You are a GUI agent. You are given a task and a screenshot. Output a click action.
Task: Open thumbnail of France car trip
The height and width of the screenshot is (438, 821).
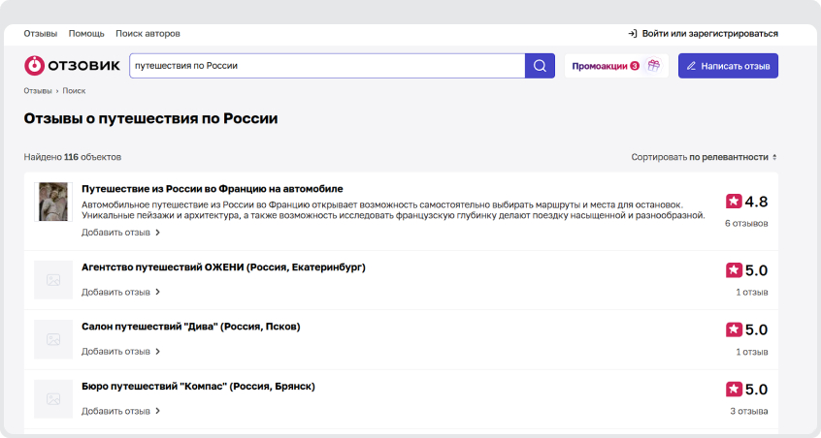(53, 202)
